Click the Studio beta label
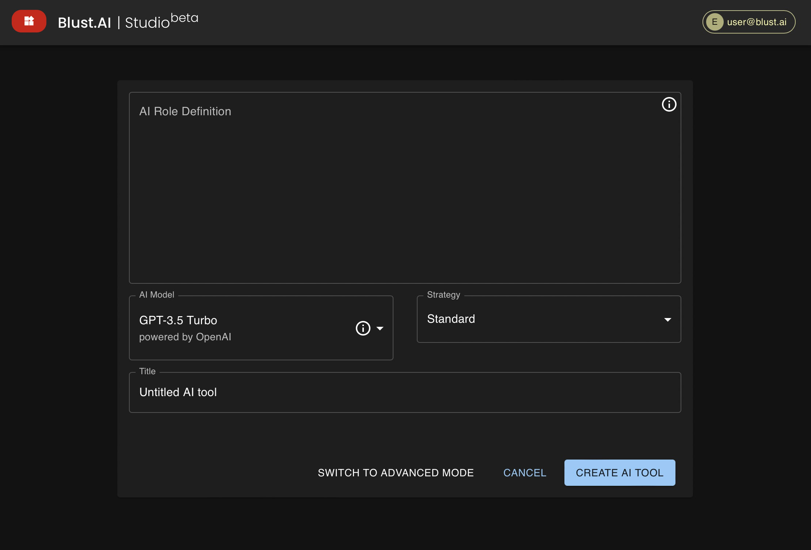The width and height of the screenshot is (811, 550). pyautogui.click(x=161, y=21)
